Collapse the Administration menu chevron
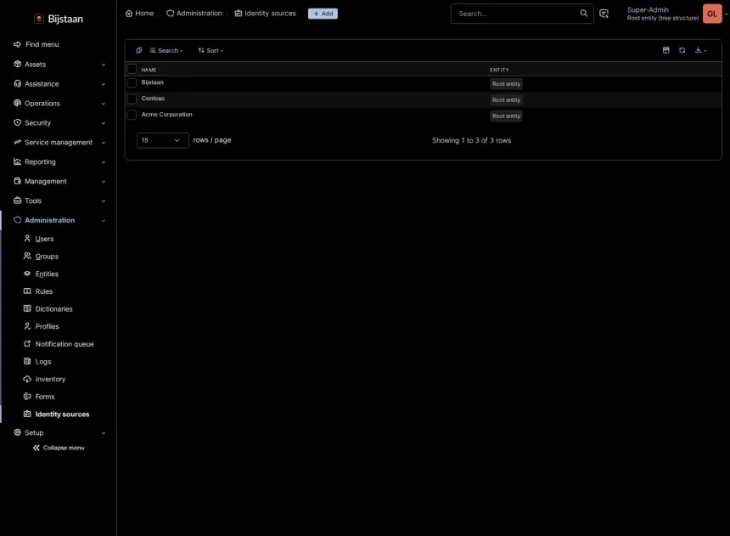Viewport: 730px width, 536px height. pos(104,221)
